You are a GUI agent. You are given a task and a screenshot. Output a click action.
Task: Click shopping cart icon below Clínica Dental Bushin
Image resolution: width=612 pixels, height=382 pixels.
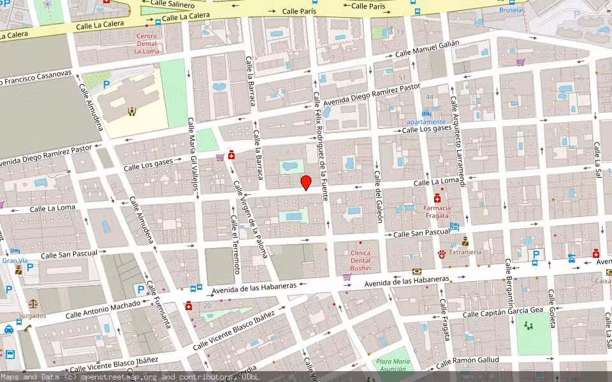347,277
